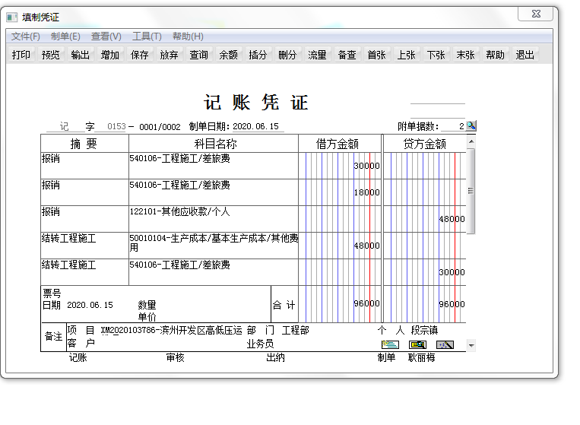This screenshot has height=425, width=580.
Task: Click the debit amount 30000 in first row
Action: (x=340, y=166)
